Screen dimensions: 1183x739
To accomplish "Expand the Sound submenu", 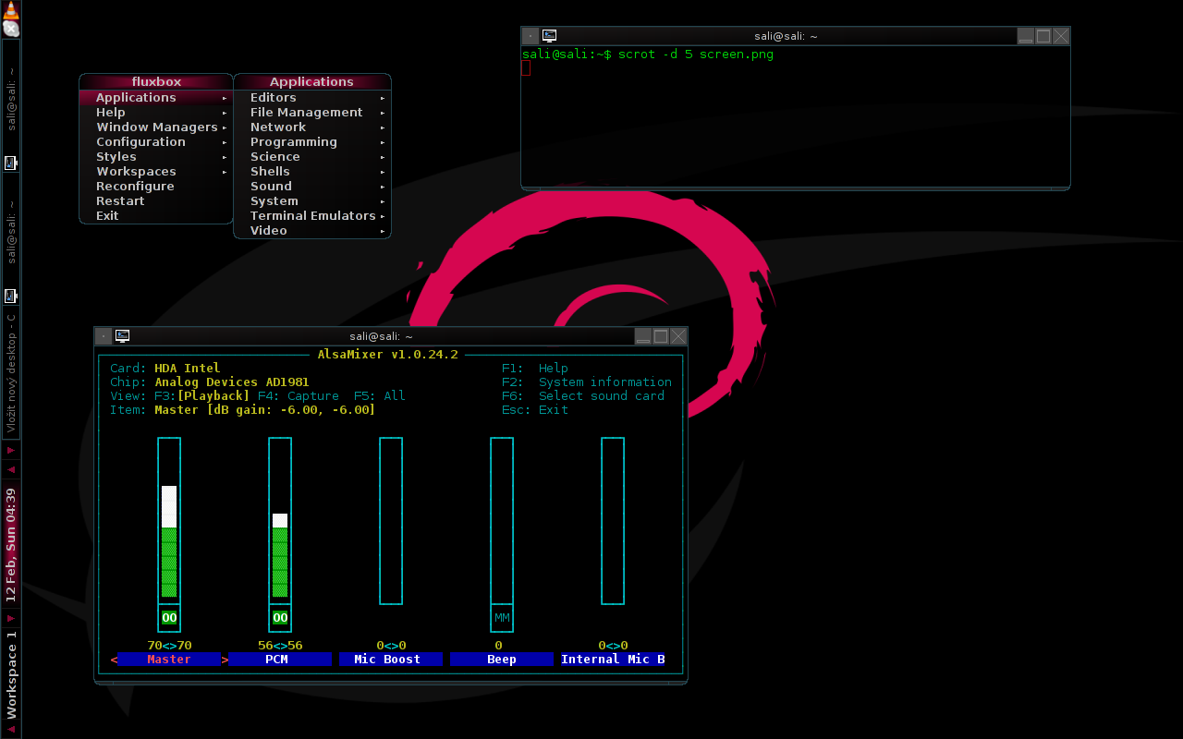I will coord(312,186).
